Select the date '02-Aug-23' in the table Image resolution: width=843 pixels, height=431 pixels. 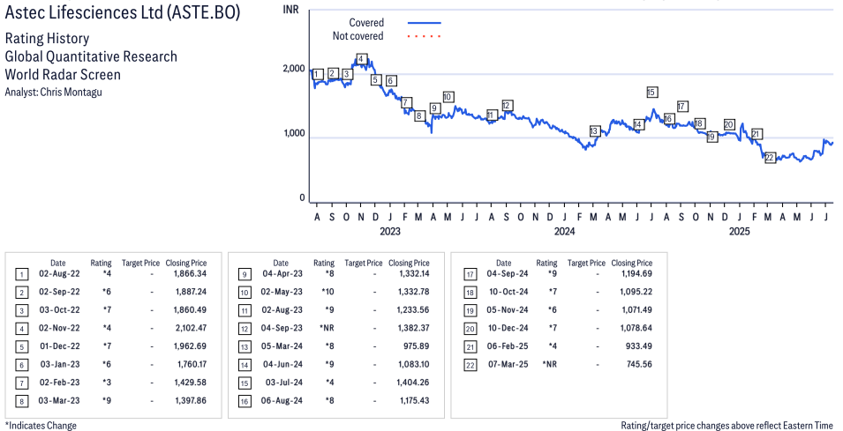pos(282,310)
